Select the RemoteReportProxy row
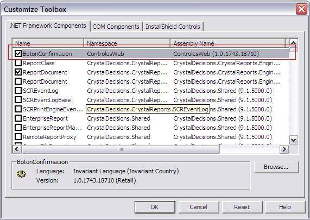This screenshot has width=310, height=220. (x=150, y=137)
